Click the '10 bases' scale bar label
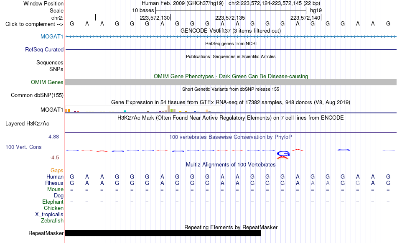The height and width of the screenshot is (243, 397). (143, 10)
